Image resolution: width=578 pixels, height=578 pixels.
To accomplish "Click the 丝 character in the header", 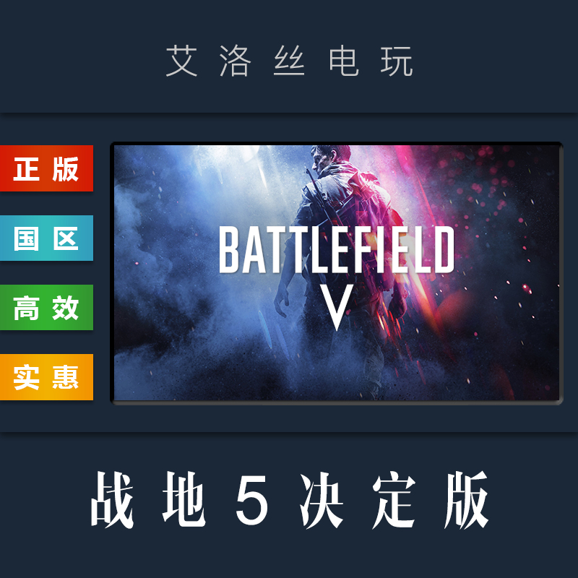I will [x=290, y=61].
